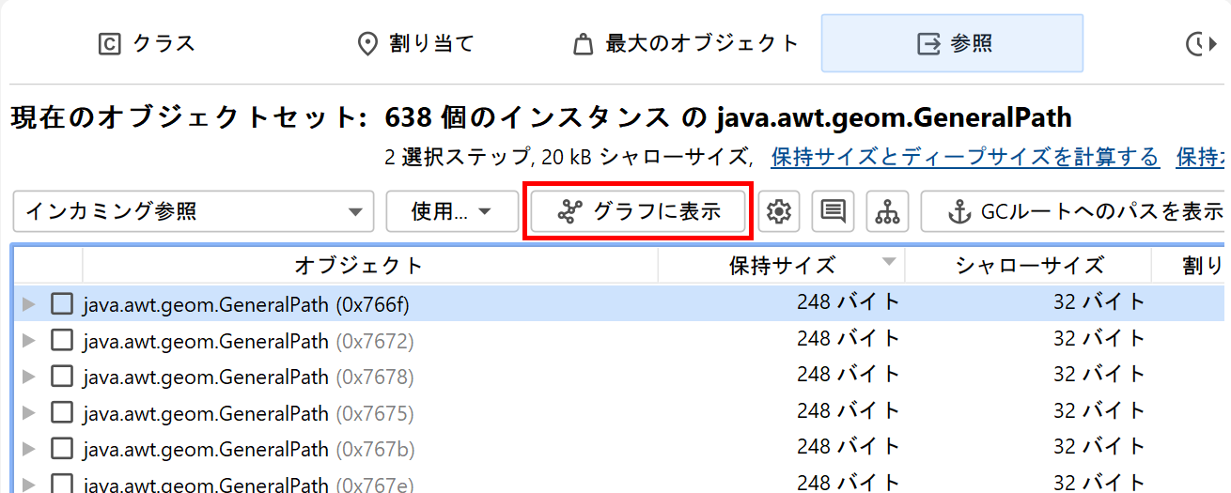Click the comment lines toolbar icon

click(833, 212)
